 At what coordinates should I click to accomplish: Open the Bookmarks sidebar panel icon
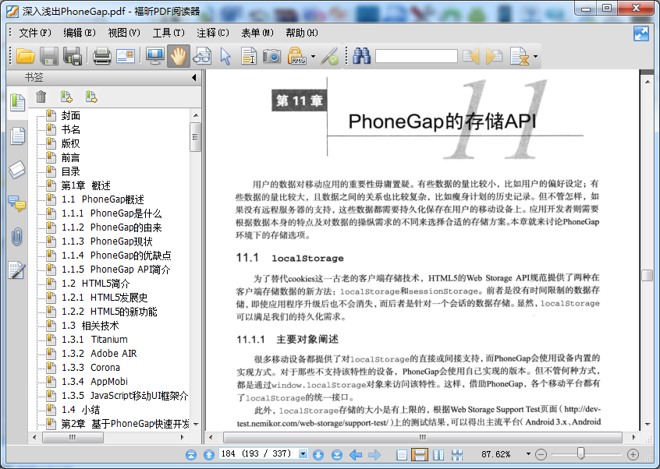click(x=17, y=102)
